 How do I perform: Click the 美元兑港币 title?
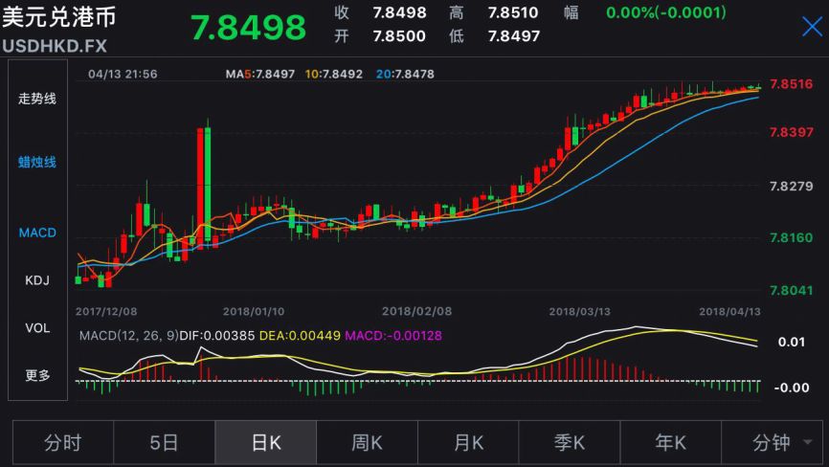coord(58,17)
